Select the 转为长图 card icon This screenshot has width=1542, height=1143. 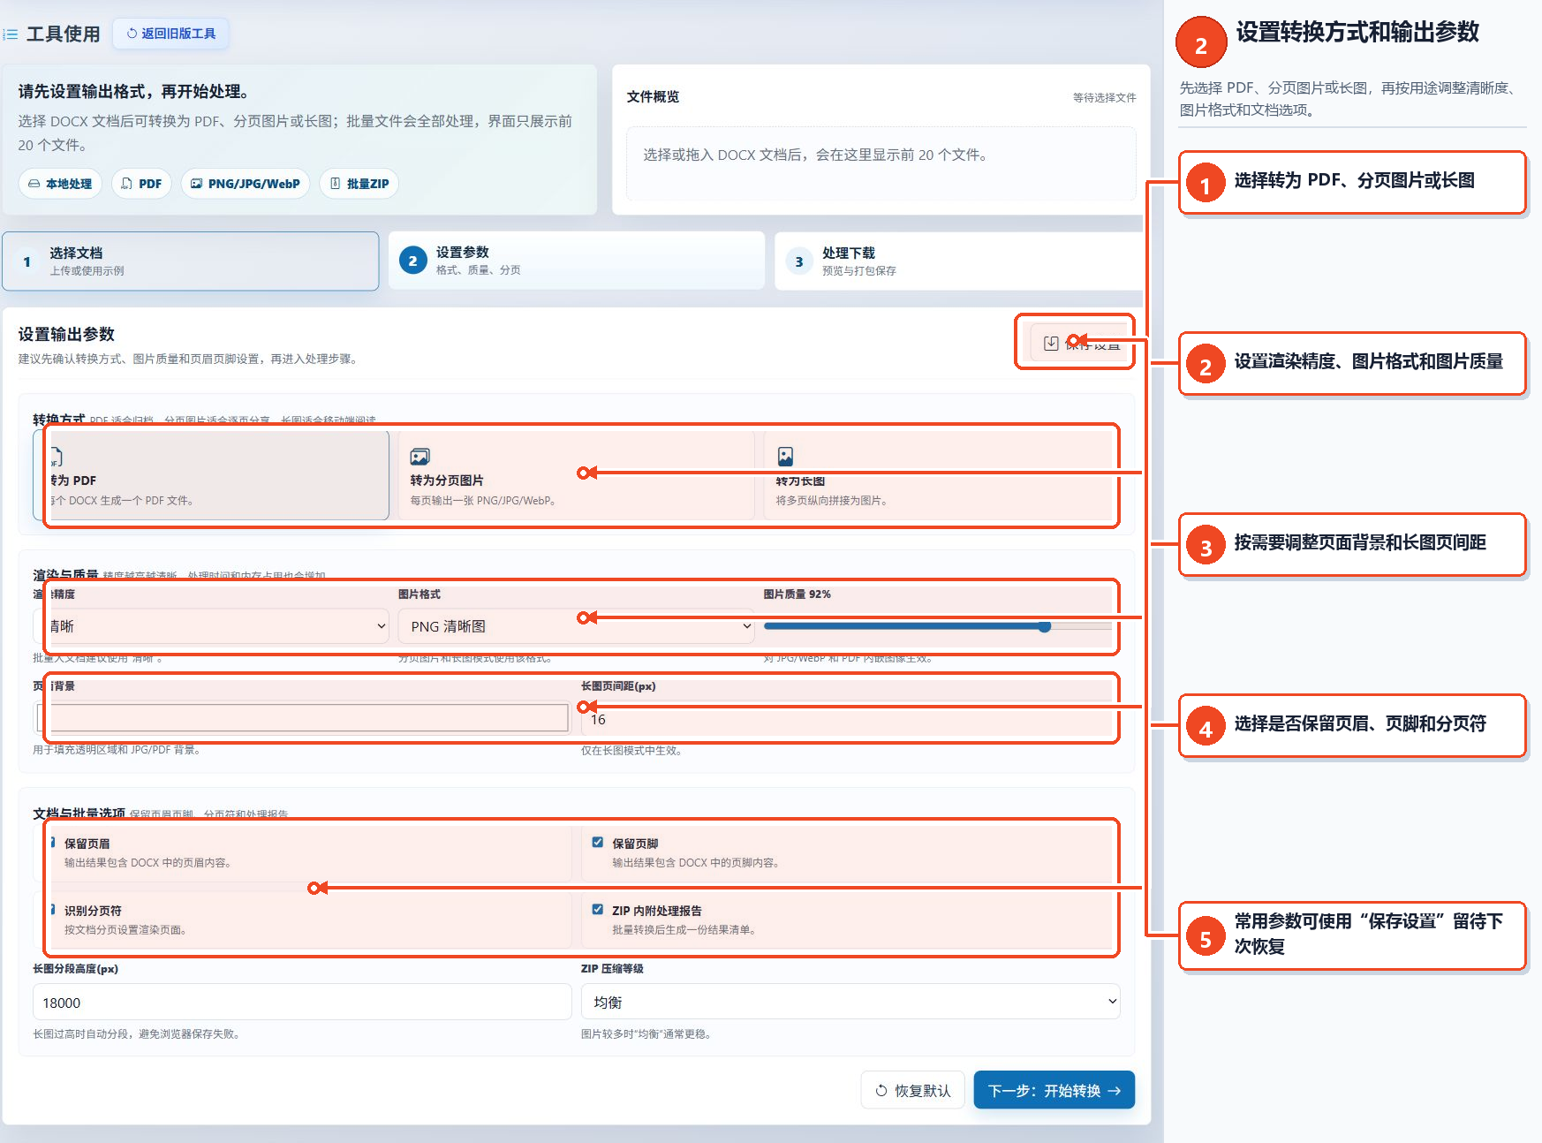[x=785, y=457]
